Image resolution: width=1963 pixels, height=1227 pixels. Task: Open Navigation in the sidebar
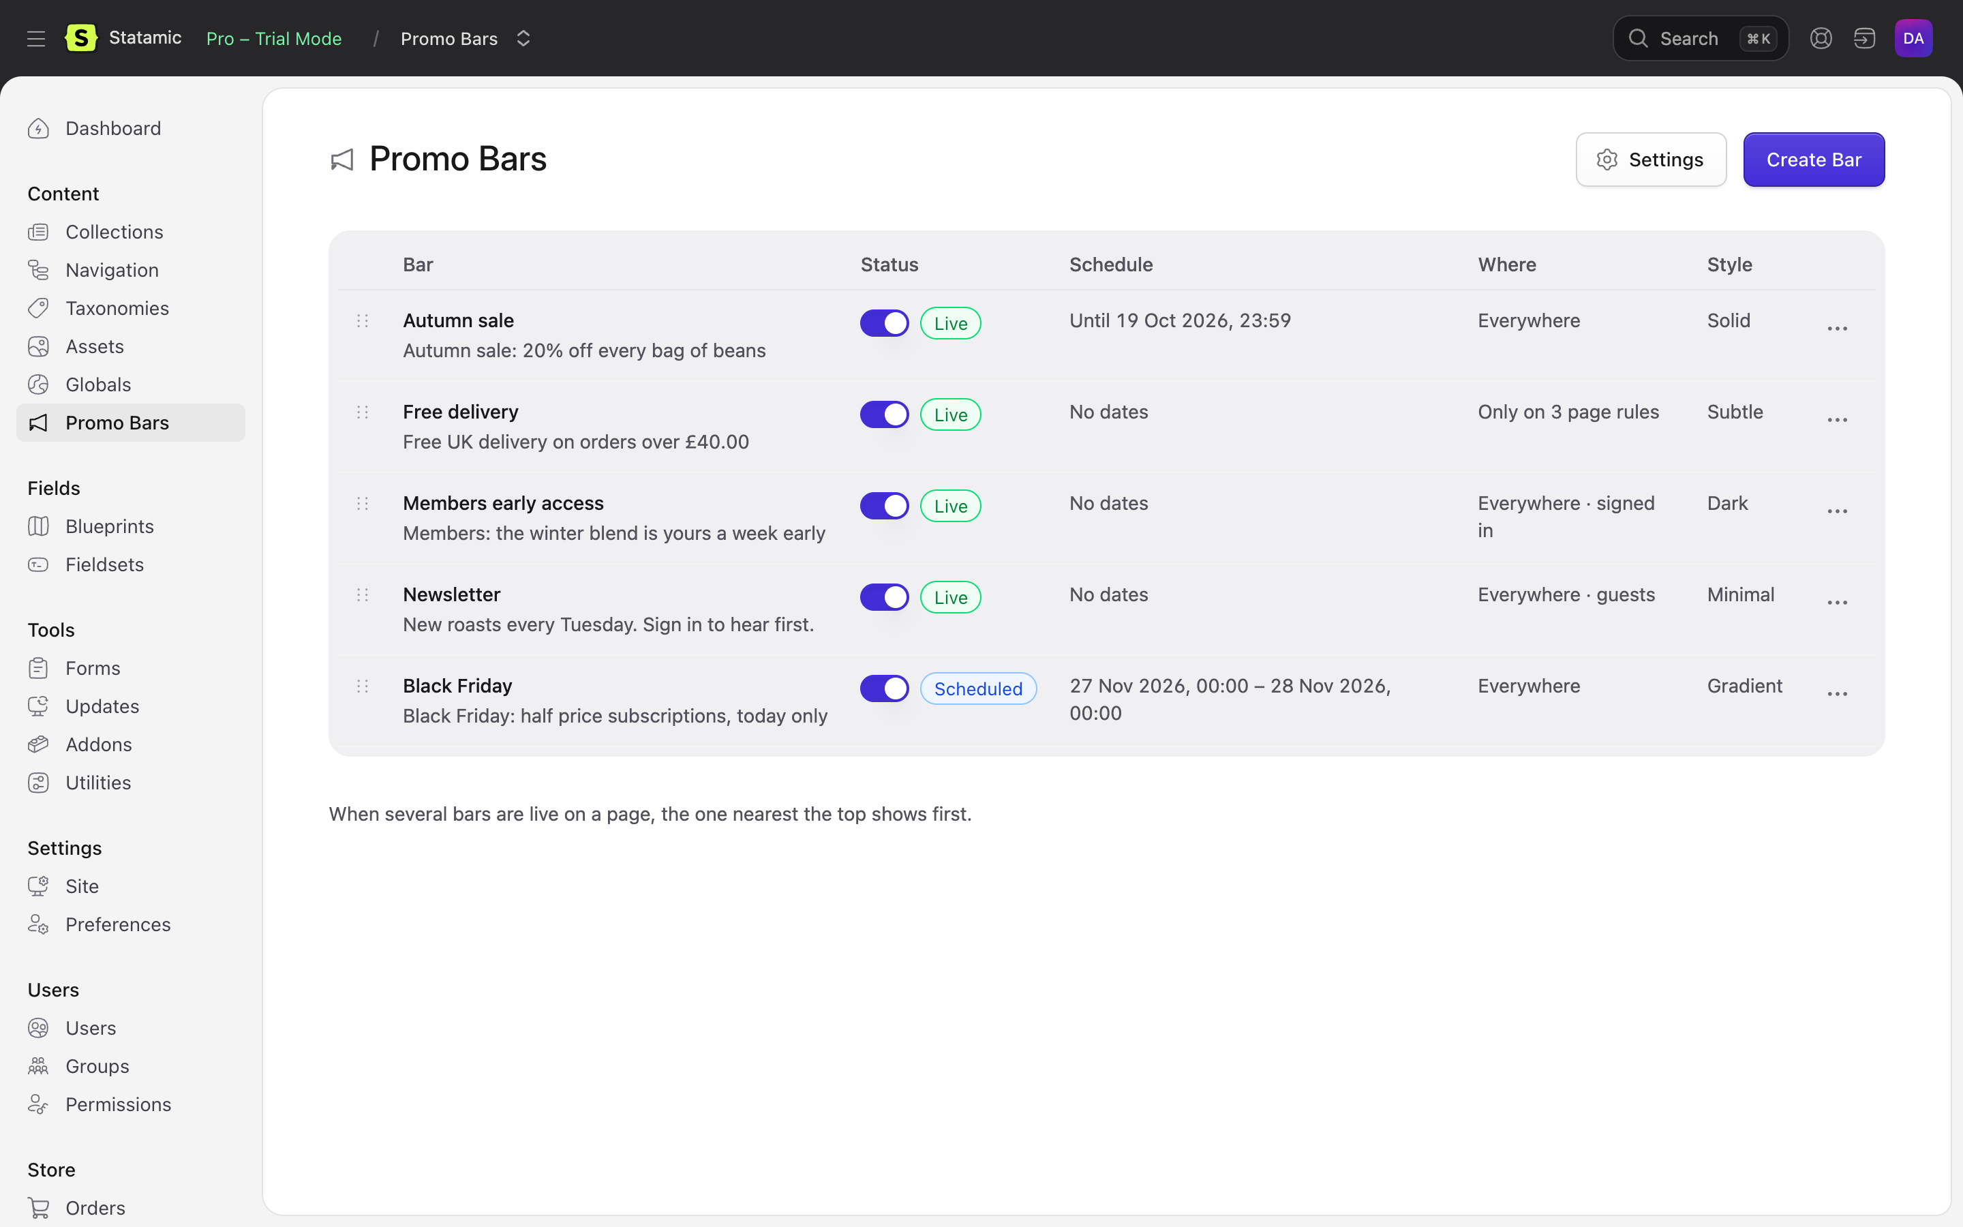(131, 270)
